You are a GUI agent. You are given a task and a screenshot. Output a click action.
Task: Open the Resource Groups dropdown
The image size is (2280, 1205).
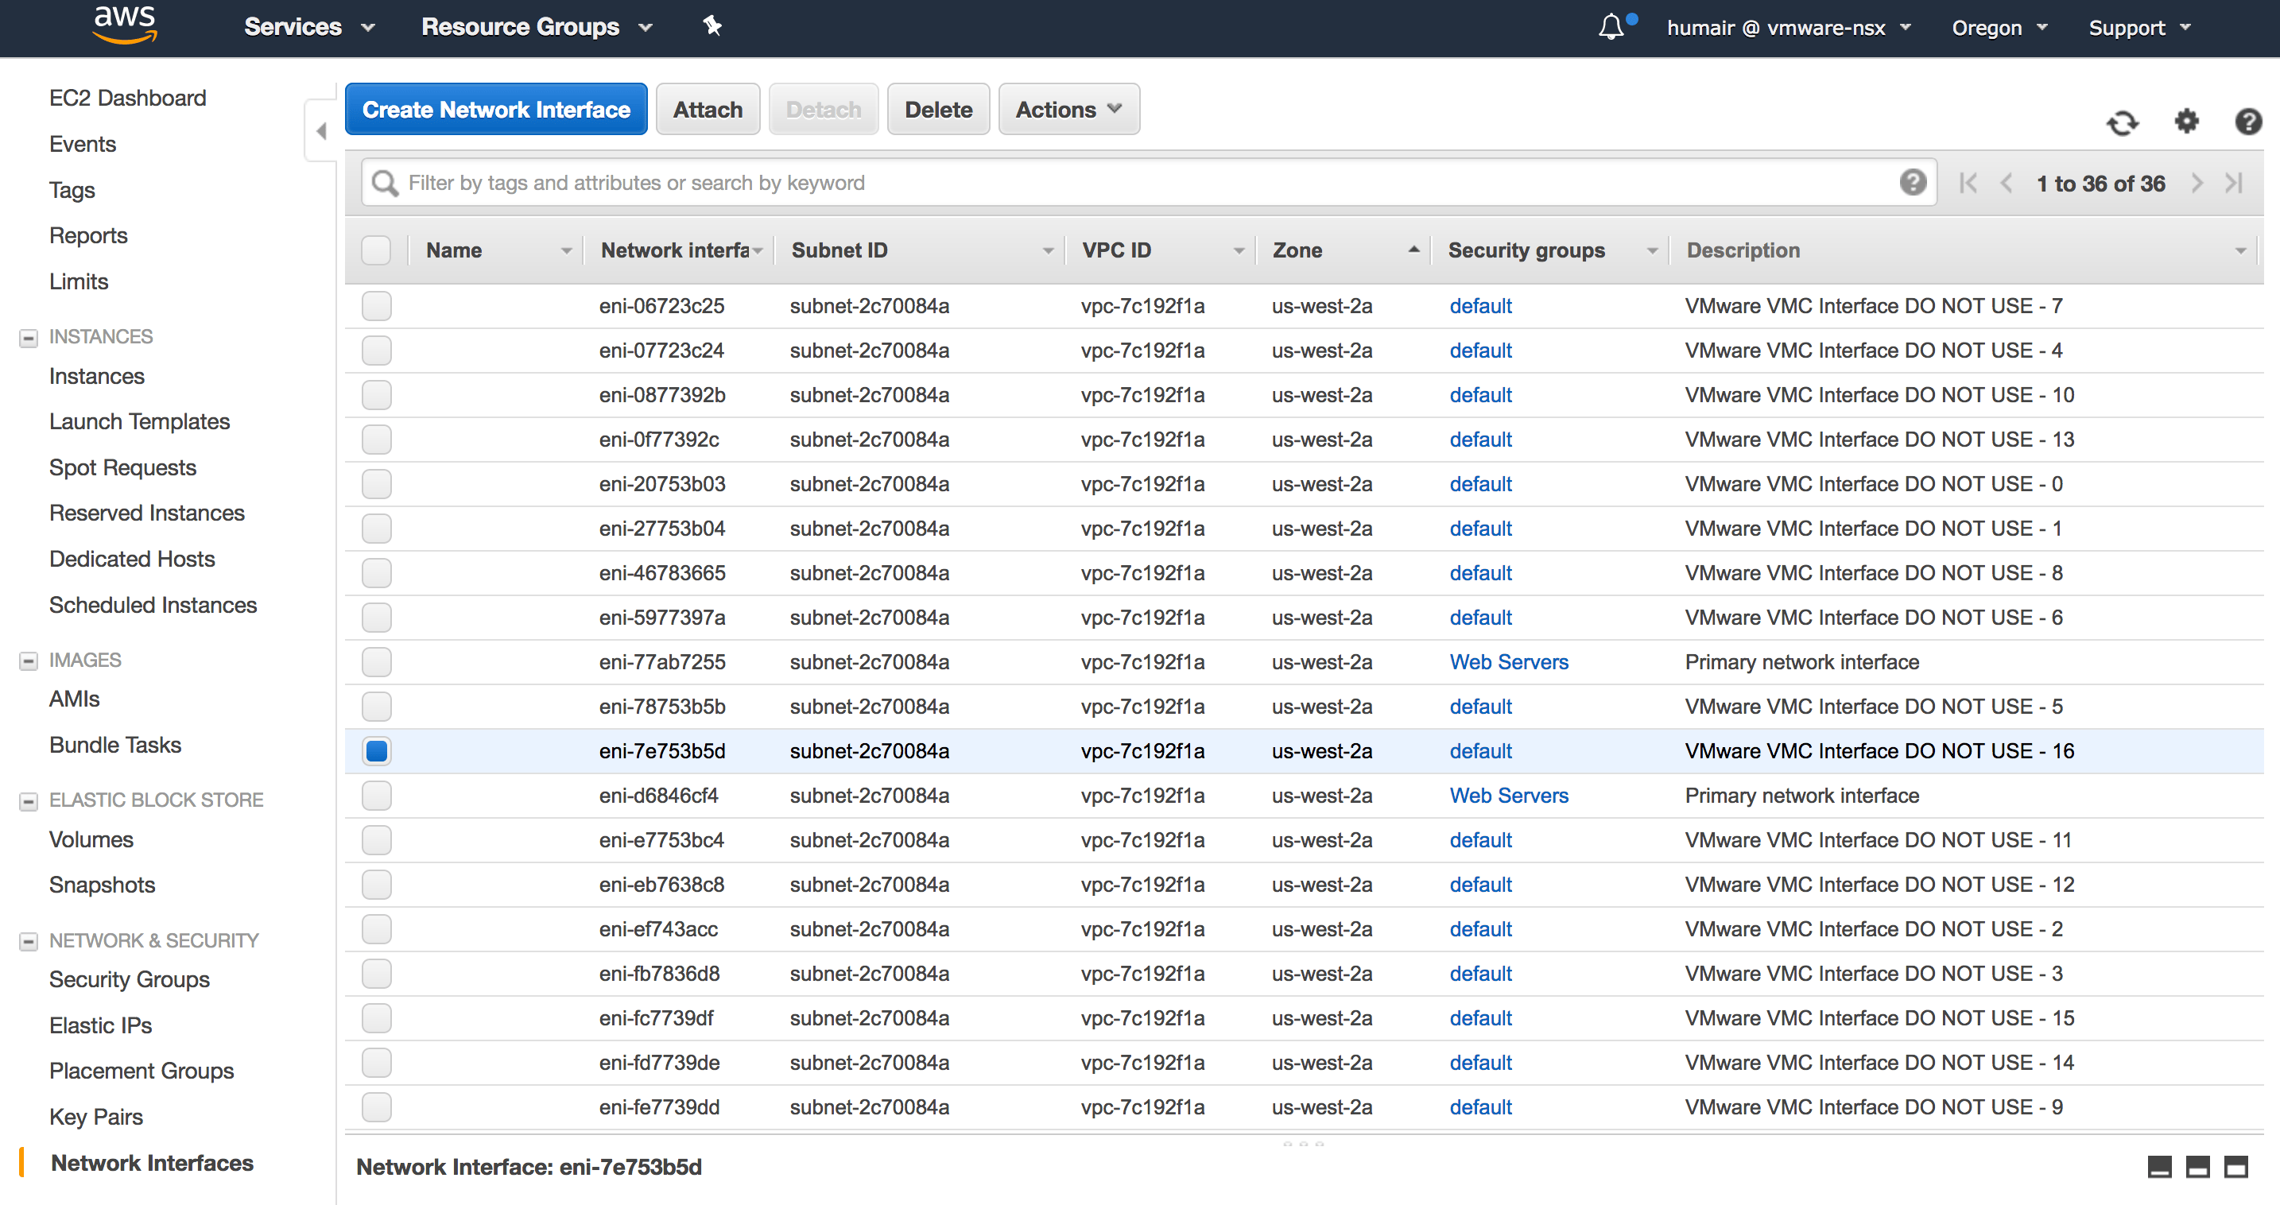pyautogui.click(x=537, y=28)
